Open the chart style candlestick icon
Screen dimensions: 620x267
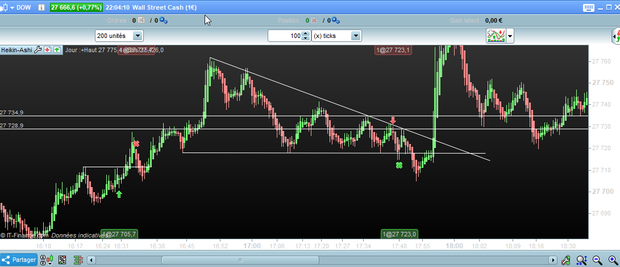[3, 7]
